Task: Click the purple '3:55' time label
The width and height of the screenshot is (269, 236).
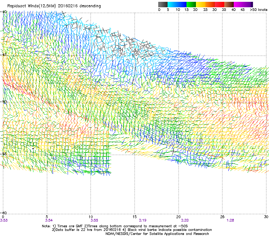Action: (x=94, y=220)
